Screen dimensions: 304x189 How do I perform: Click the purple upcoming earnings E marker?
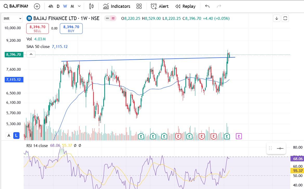pyautogui.click(x=239, y=136)
